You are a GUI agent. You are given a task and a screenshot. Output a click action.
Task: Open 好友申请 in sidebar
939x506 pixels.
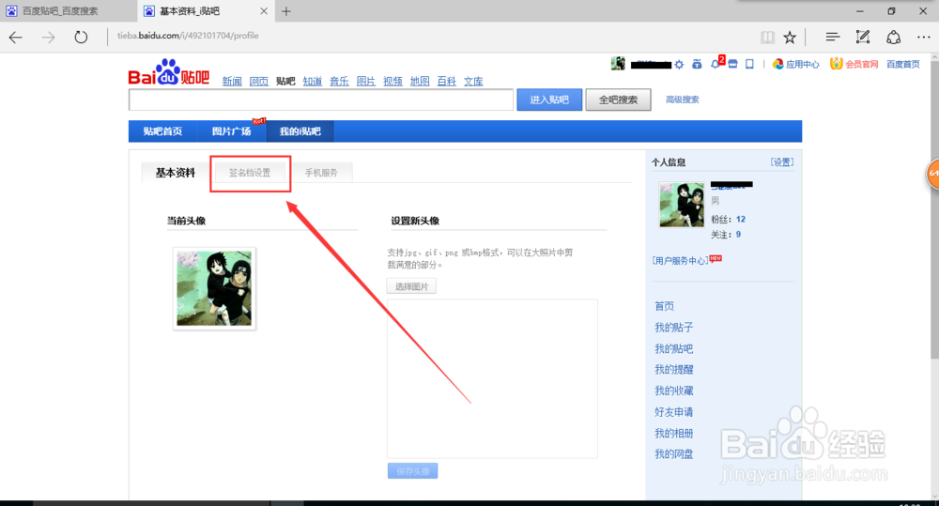(x=673, y=412)
